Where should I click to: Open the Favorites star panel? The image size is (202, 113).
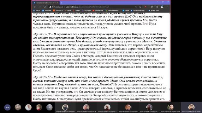(x=152, y=7)
